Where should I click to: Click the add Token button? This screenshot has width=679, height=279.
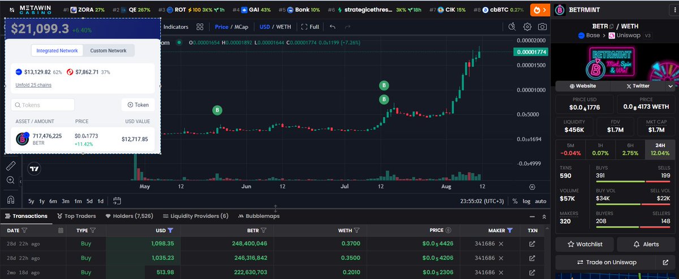(137, 105)
